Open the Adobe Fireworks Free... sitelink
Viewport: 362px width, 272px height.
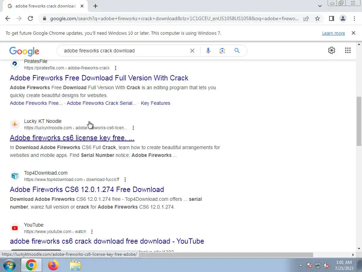click(36, 103)
